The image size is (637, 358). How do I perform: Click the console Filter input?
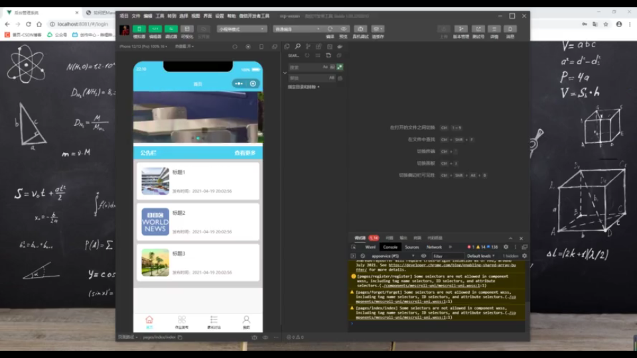tap(448, 256)
